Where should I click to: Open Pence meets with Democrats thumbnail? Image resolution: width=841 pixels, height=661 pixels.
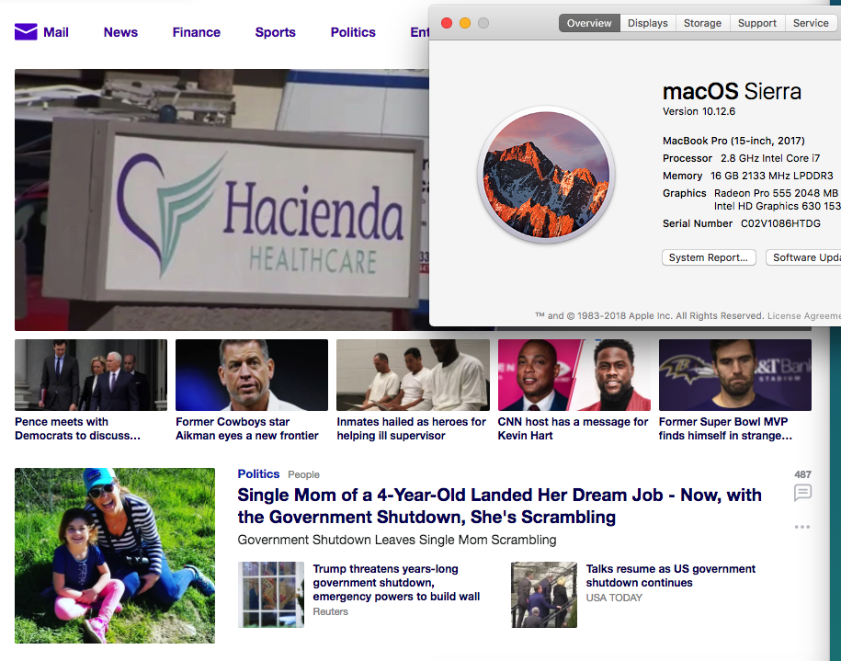[91, 375]
